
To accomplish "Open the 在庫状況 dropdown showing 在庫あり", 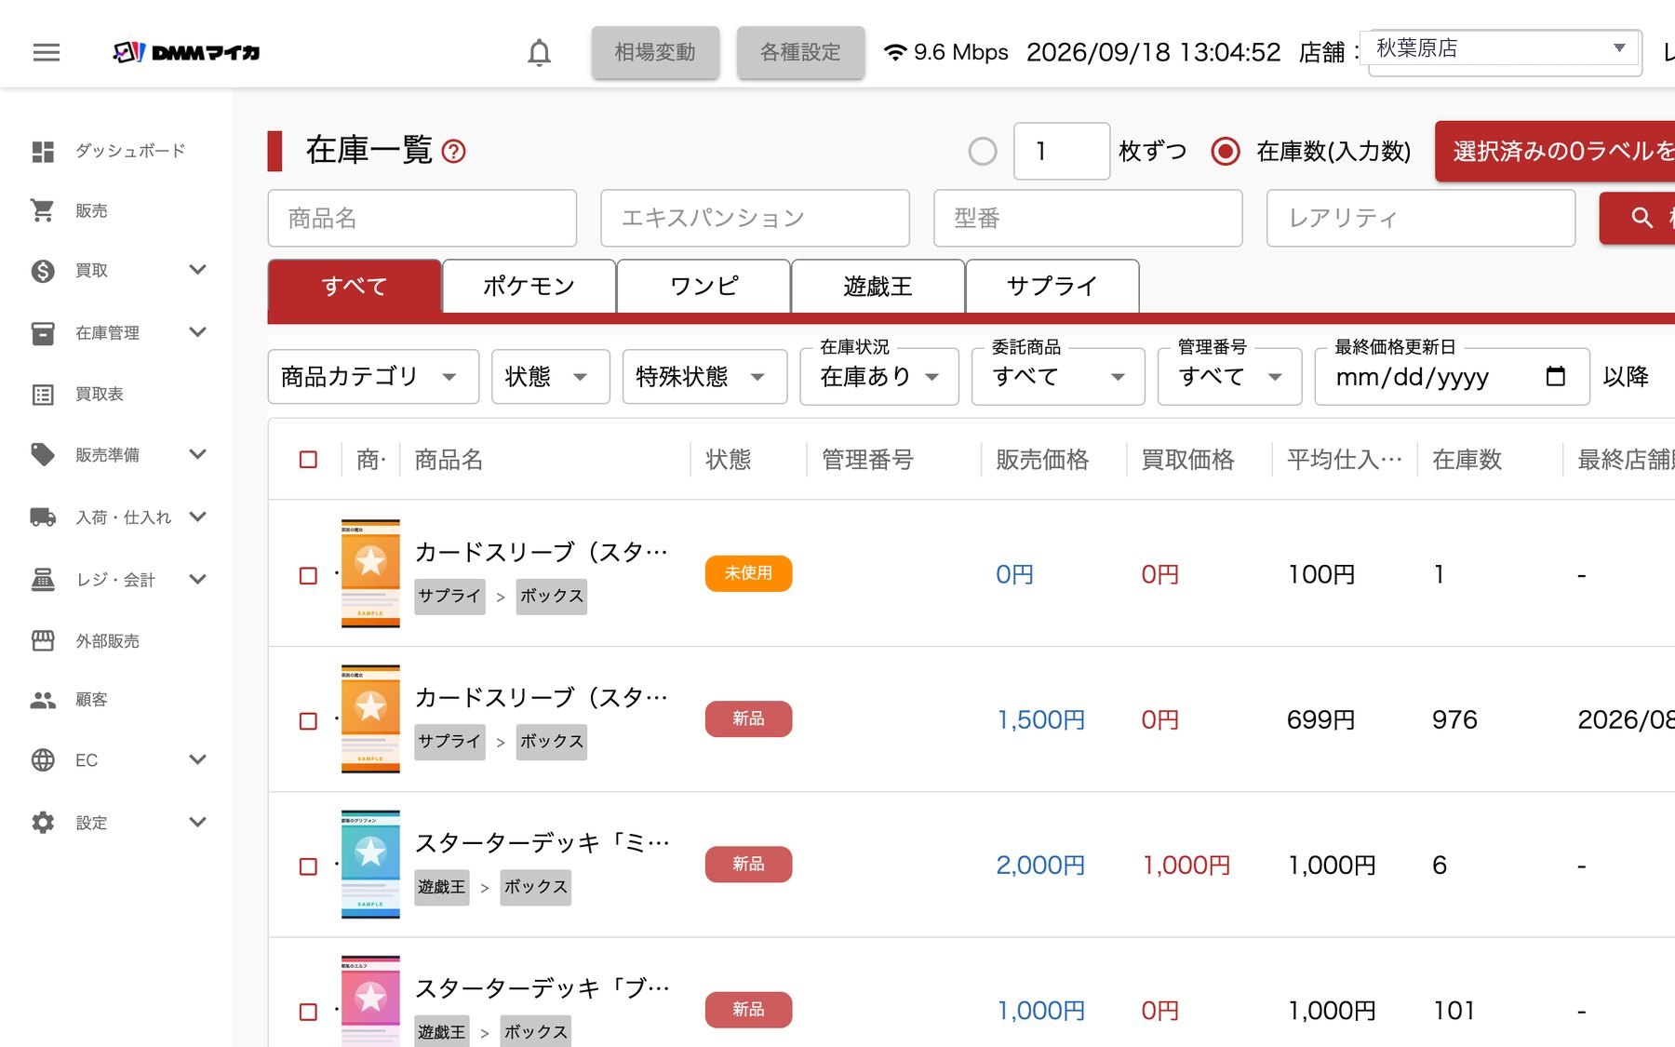I will (879, 377).
